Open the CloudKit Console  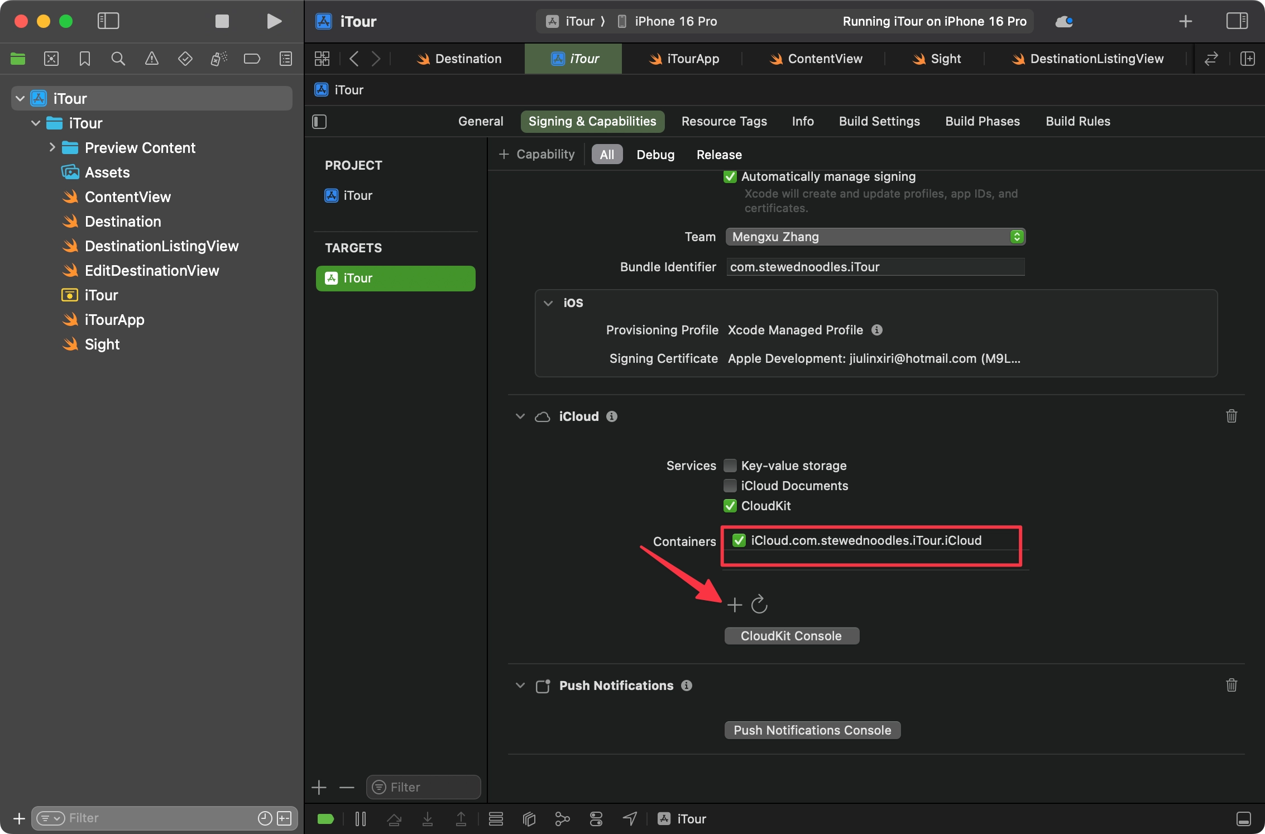[791, 636]
